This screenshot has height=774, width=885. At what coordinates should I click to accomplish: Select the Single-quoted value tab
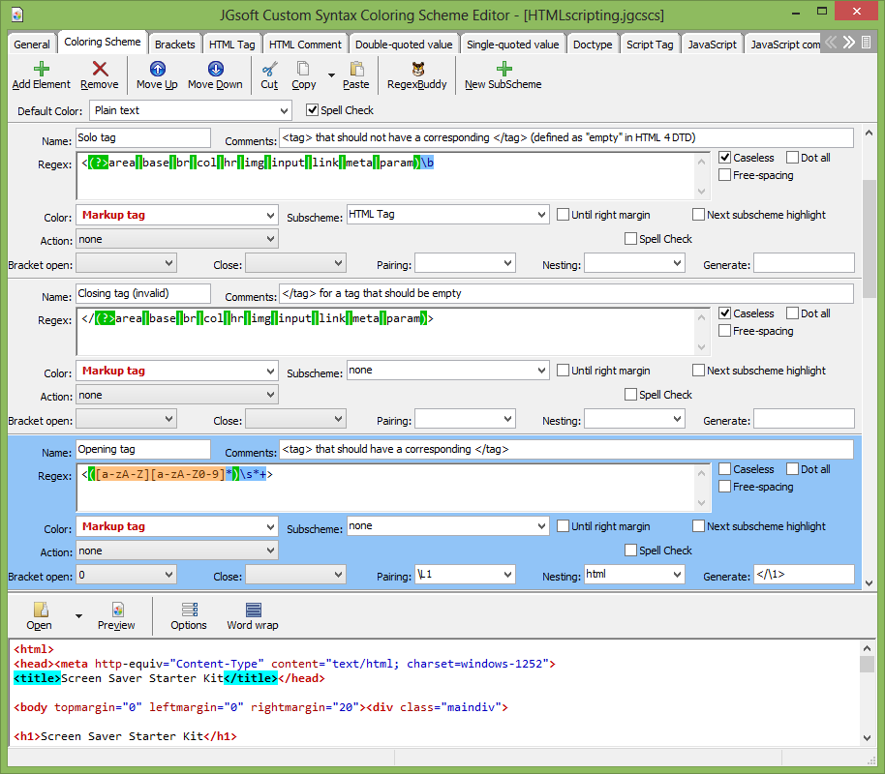pos(513,44)
